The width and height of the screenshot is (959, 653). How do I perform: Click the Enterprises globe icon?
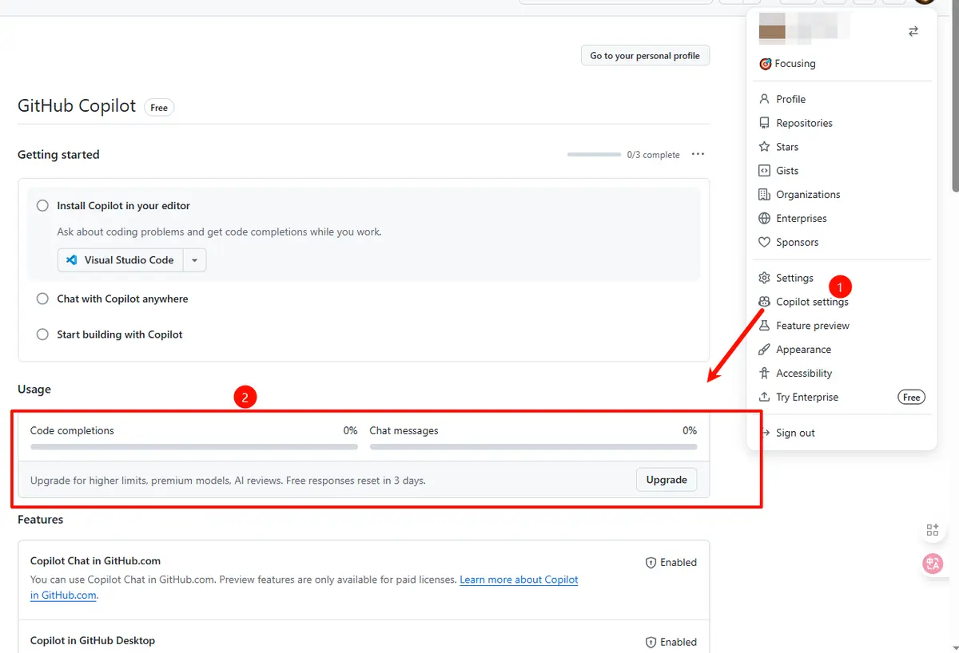[764, 219]
